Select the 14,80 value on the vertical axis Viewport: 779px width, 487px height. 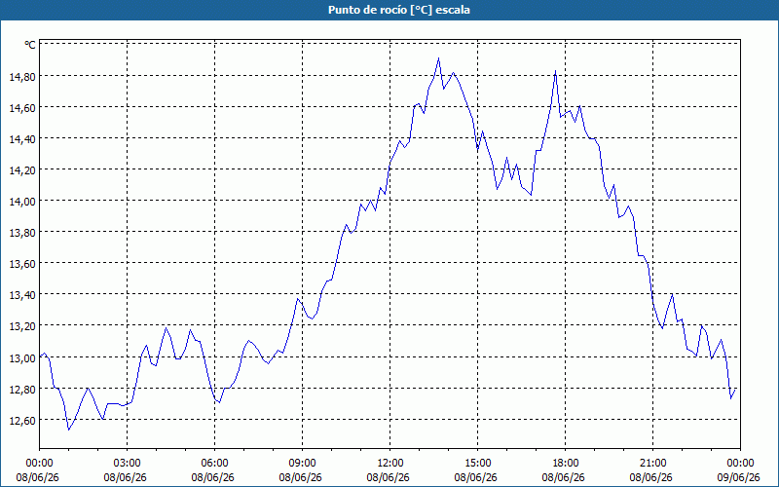coord(22,77)
